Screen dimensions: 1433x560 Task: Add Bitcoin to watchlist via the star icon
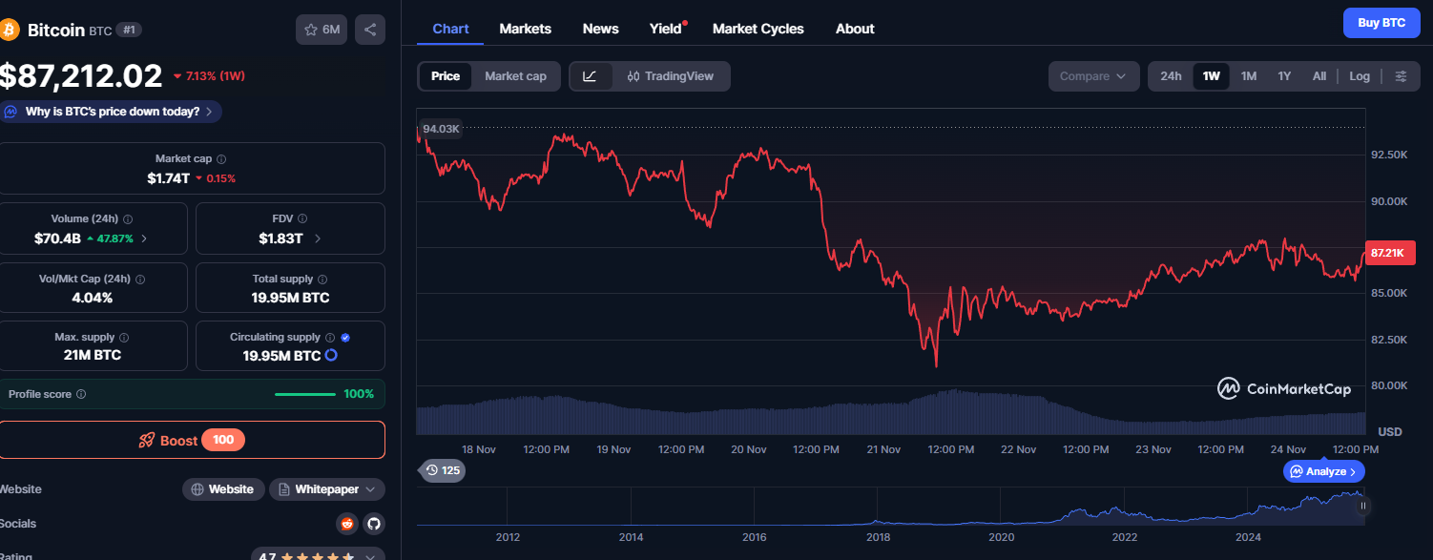point(310,30)
